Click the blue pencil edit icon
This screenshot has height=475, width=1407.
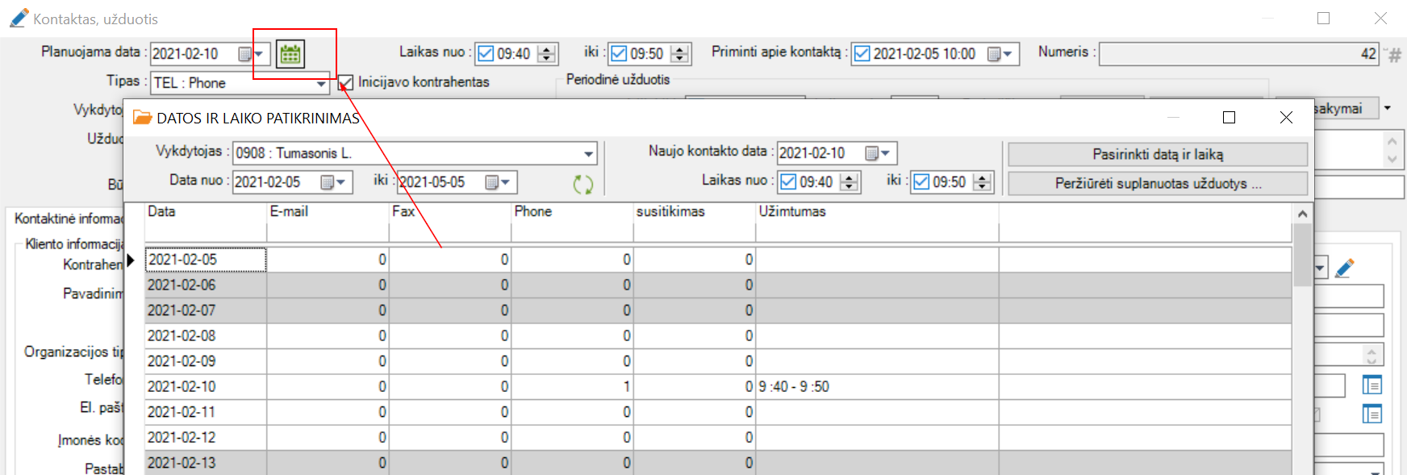[1344, 269]
